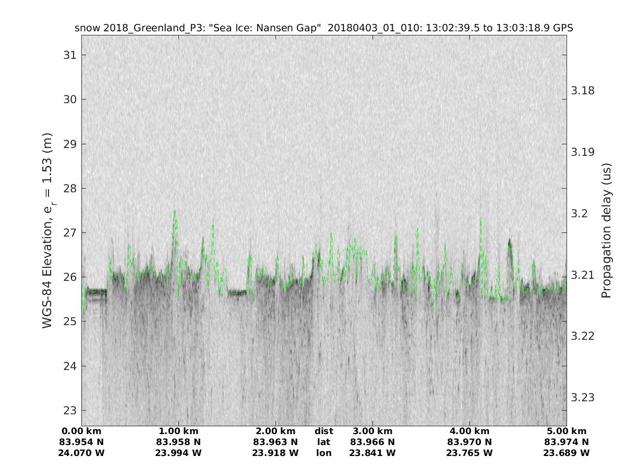Click the 83.966 N latitude label
The image size is (626, 469).
click(x=372, y=442)
